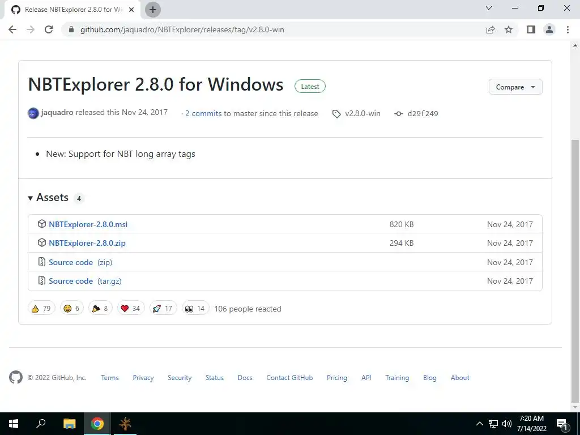Open the Terms footer link

tap(110, 378)
